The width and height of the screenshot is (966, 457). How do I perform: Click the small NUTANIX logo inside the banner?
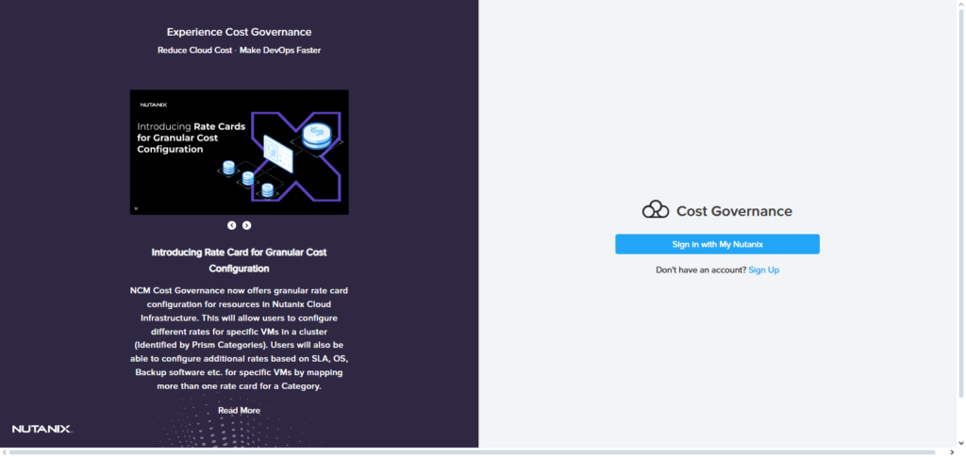tap(154, 105)
